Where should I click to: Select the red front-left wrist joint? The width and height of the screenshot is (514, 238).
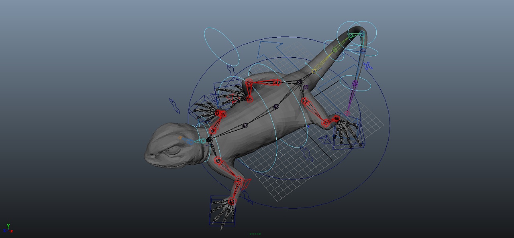231,202
